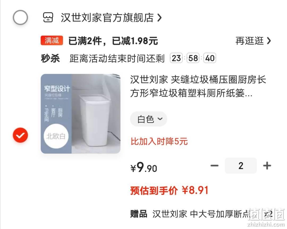This screenshot has width=287, height=229.
Task: Tap the red 满减 promotion tag
Action: point(52,40)
